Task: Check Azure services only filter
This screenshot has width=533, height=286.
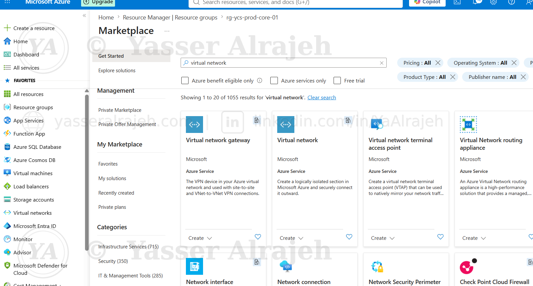Action: click(274, 80)
